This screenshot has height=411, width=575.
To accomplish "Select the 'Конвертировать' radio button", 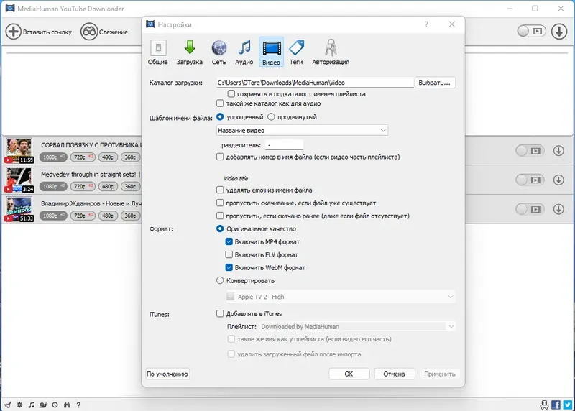I will click(220, 280).
